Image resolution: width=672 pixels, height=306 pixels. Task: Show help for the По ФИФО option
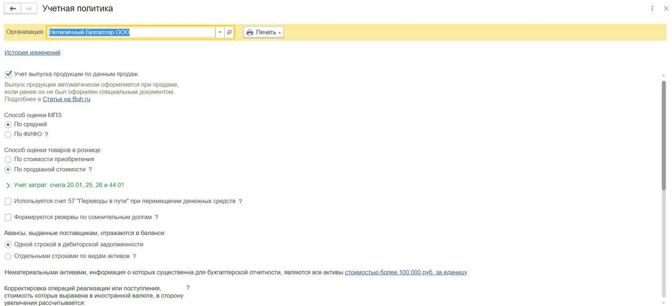coord(46,134)
